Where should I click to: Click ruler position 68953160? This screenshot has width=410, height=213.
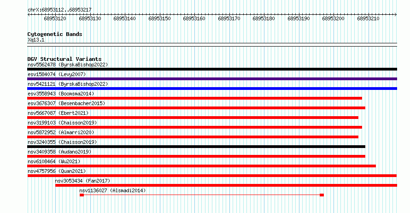point(194,18)
